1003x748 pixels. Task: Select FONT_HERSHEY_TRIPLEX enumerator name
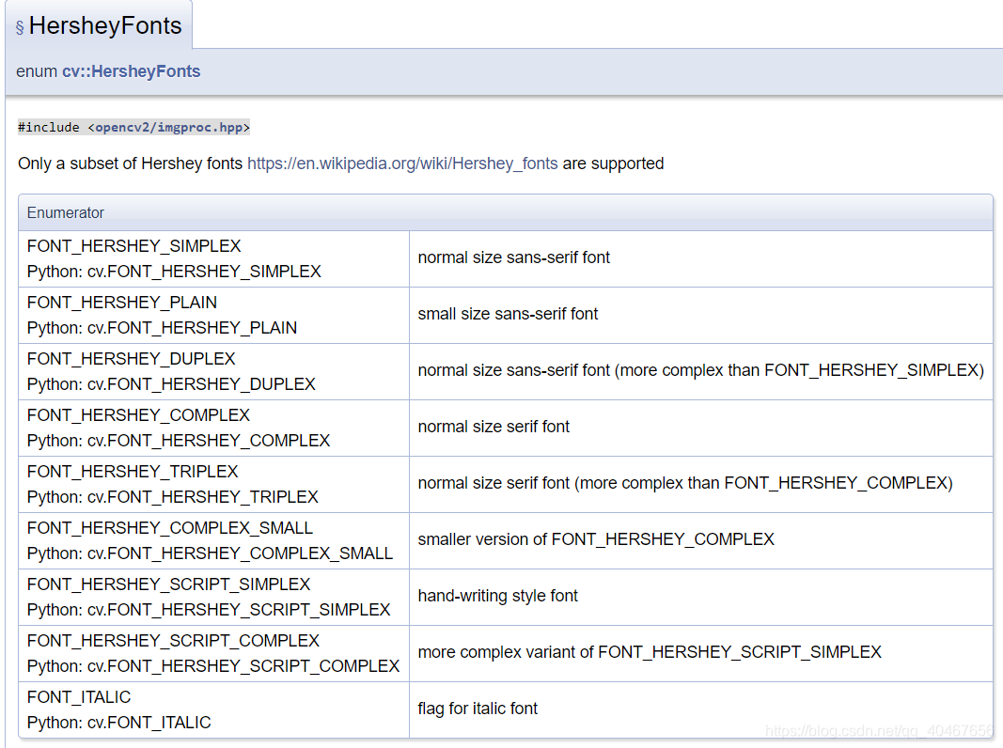pos(133,471)
